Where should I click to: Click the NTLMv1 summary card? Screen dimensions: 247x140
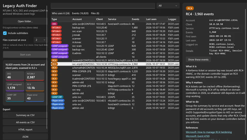coord(35,76)
